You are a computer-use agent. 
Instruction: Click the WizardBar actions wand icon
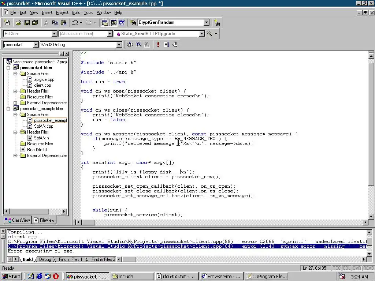(x=209, y=34)
